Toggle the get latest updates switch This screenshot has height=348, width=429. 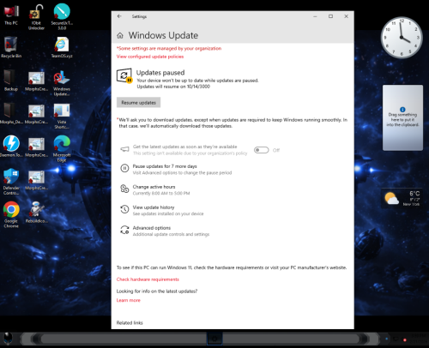pos(262,150)
